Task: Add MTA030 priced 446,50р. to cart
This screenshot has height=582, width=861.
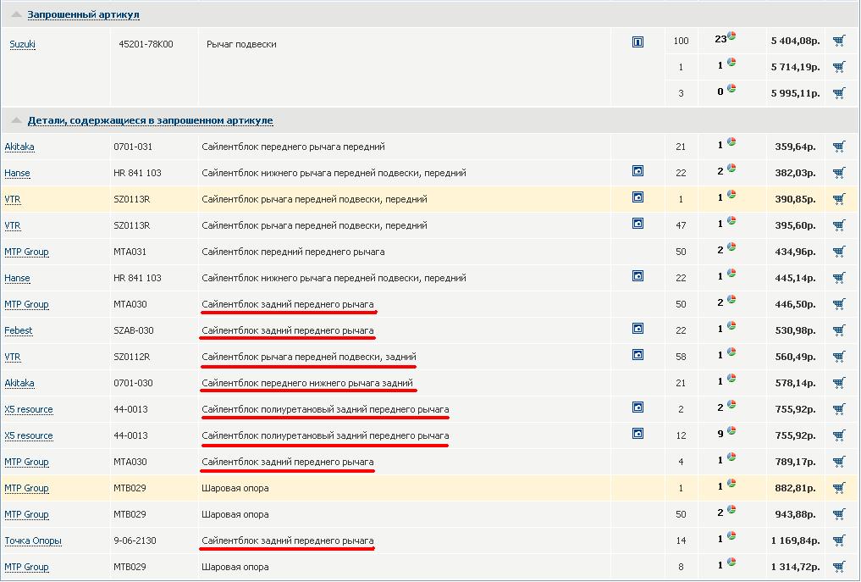Action: 839,304
